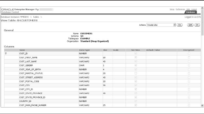Click the Name column header
Screen dimensions: 204x114
pos(22,50)
